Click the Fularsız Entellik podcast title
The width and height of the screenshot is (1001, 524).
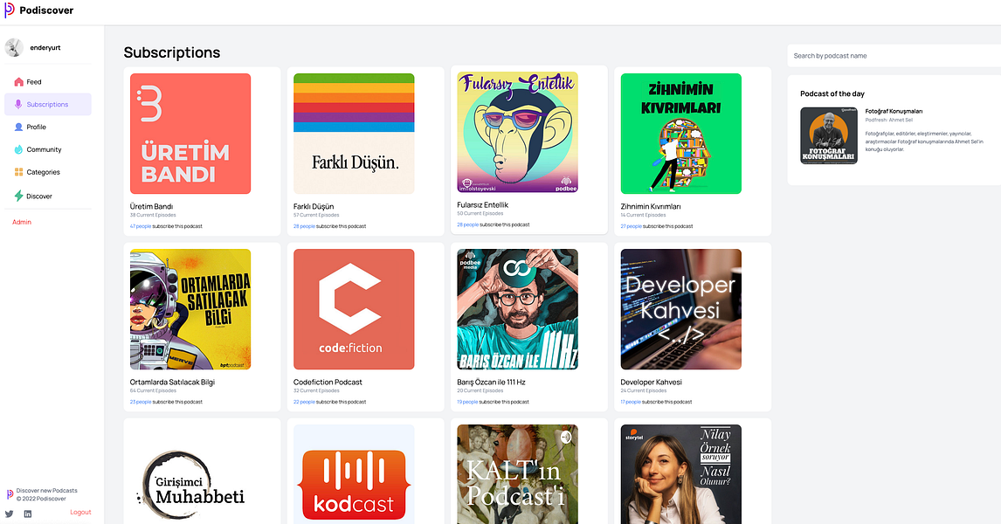(483, 205)
